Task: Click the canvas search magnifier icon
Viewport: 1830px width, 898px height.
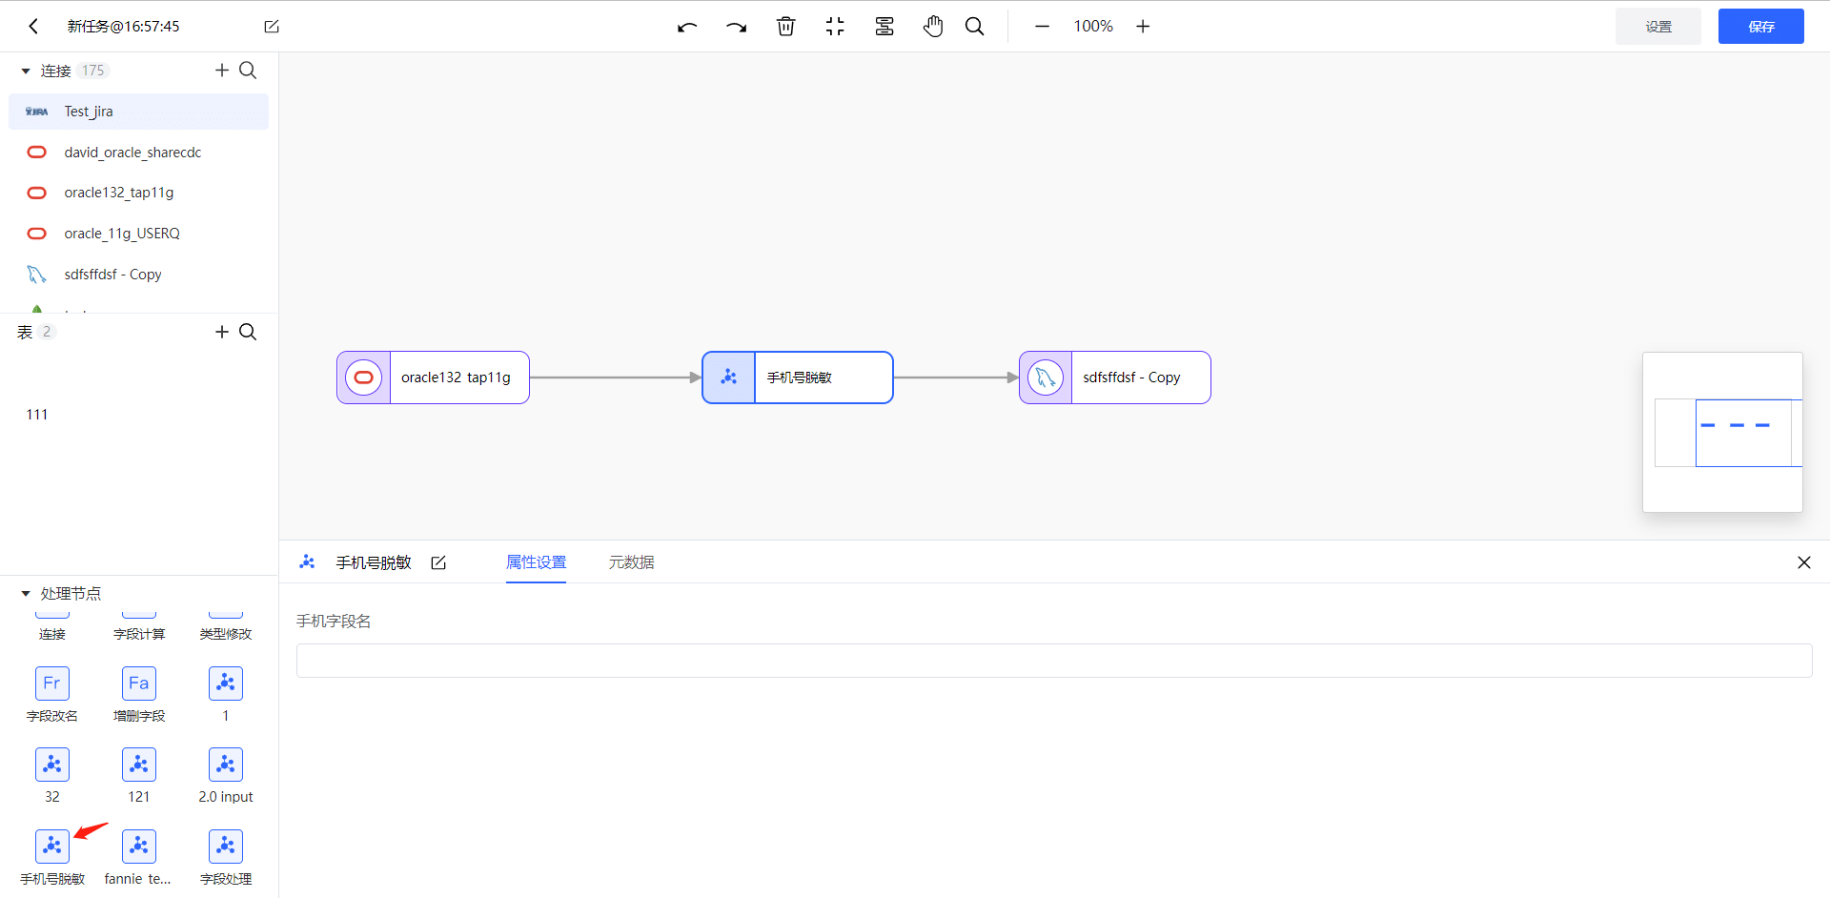Action: [x=974, y=27]
